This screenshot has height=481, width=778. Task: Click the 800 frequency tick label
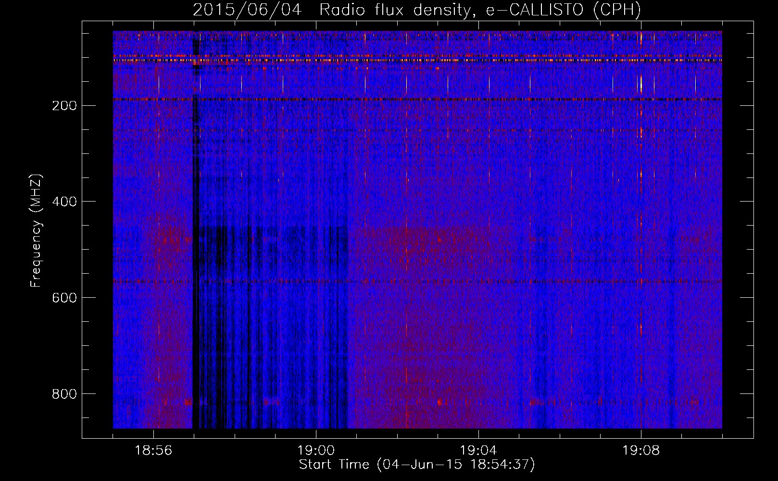[64, 394]
